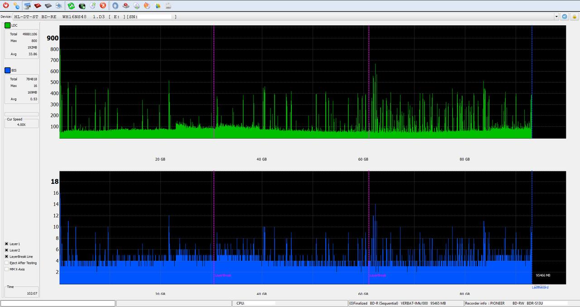Screen dimensions: 580x307
Task: Click the LDC Max value 800
Action: coord(34,41)
